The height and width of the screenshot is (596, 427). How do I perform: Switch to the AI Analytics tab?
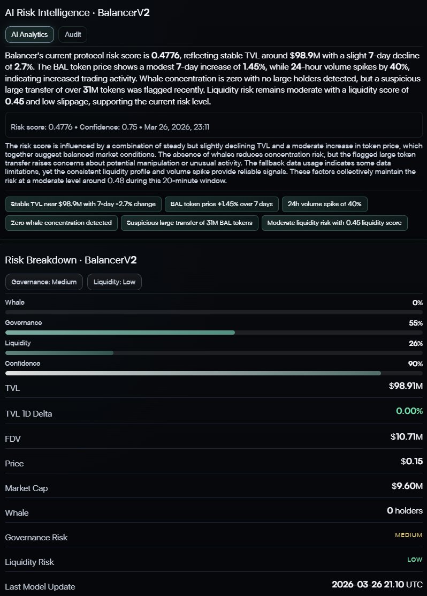click(x=29, y=34)
